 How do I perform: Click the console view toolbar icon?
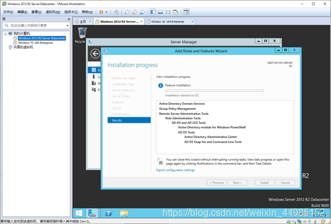186,12
